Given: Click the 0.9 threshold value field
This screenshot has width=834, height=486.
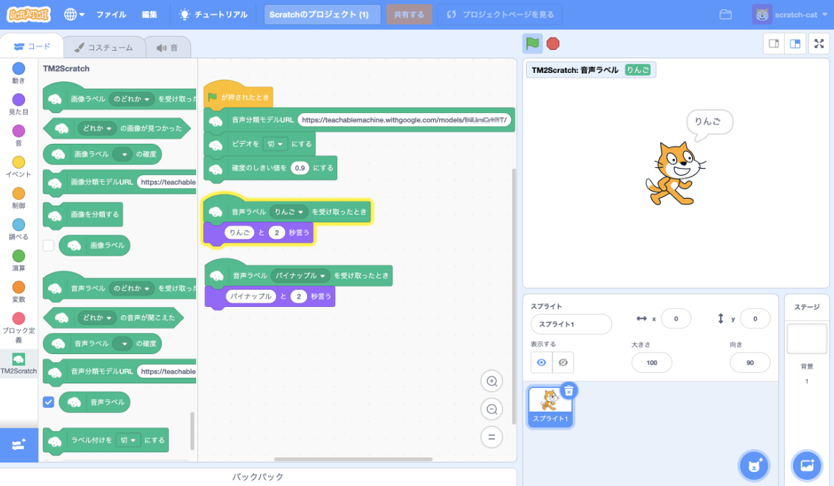Looking at the screenshot, I should [x=300, y=168].
